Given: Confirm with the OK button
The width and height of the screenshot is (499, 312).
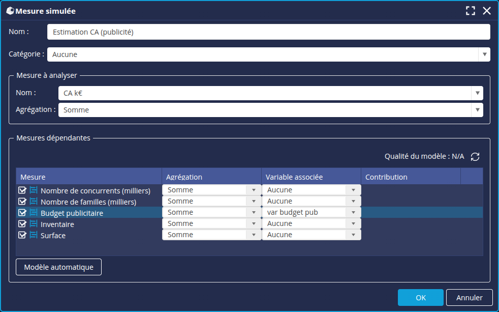Looking at the screenshot, I should 420,298.
